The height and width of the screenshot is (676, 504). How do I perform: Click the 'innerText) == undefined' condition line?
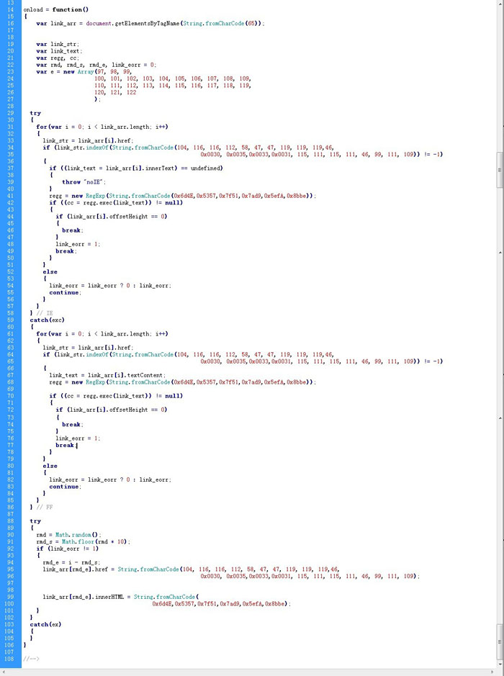[136, 168]
